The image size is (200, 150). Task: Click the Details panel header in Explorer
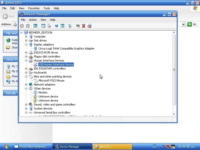[10, 93]
